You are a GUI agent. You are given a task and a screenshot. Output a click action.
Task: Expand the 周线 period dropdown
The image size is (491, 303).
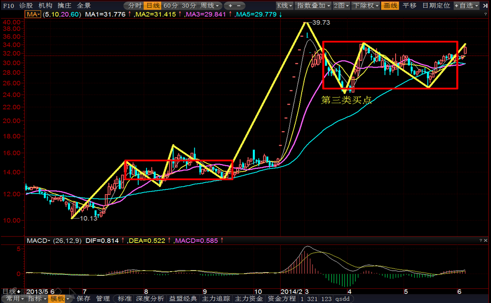(210, 6)
